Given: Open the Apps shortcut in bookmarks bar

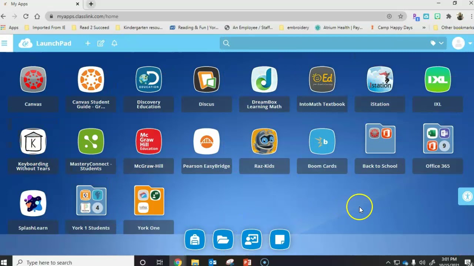Looking at the screenshot, I should click(10, 27).
